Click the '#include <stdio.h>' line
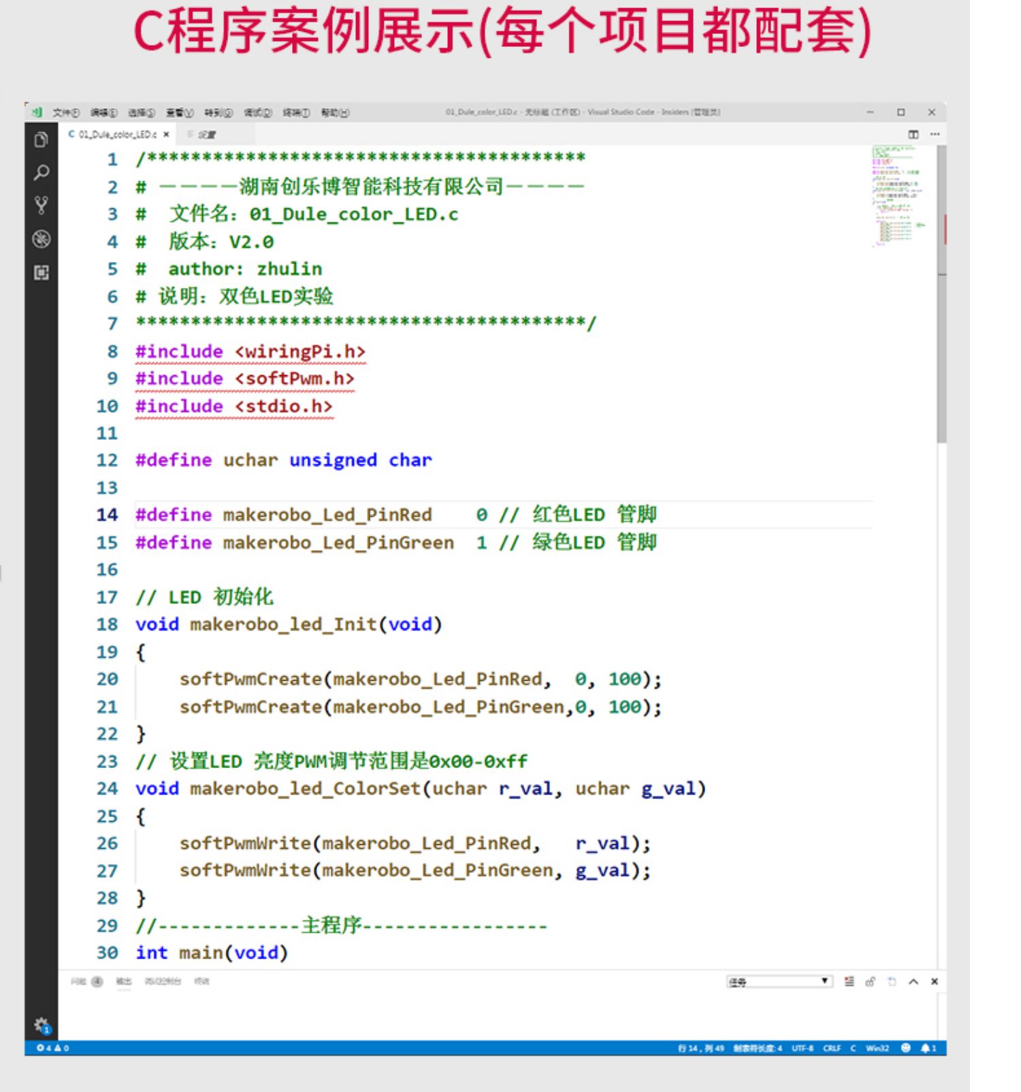 234,406
